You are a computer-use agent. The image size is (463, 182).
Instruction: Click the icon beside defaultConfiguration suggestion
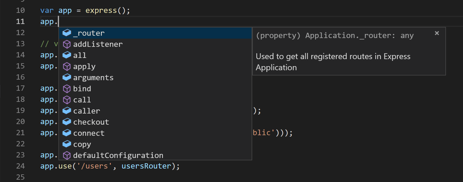67,155
